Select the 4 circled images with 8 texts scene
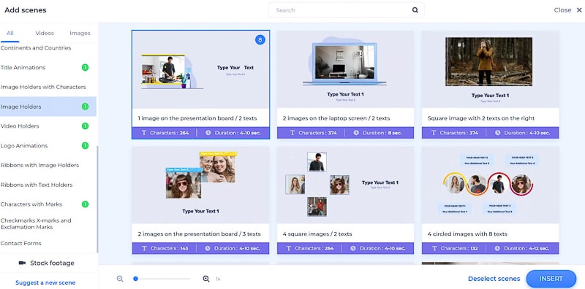The width and height of the screenshot is (585, 289). [x=490, y=200]
